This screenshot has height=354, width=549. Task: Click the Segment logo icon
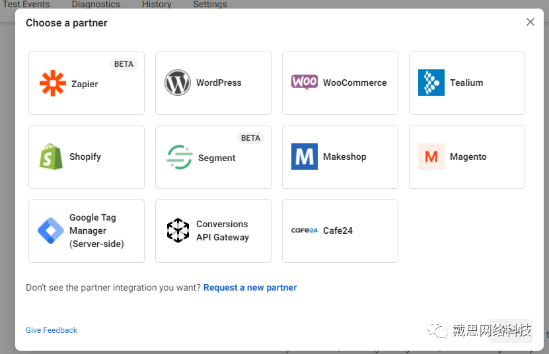point(179,157)
